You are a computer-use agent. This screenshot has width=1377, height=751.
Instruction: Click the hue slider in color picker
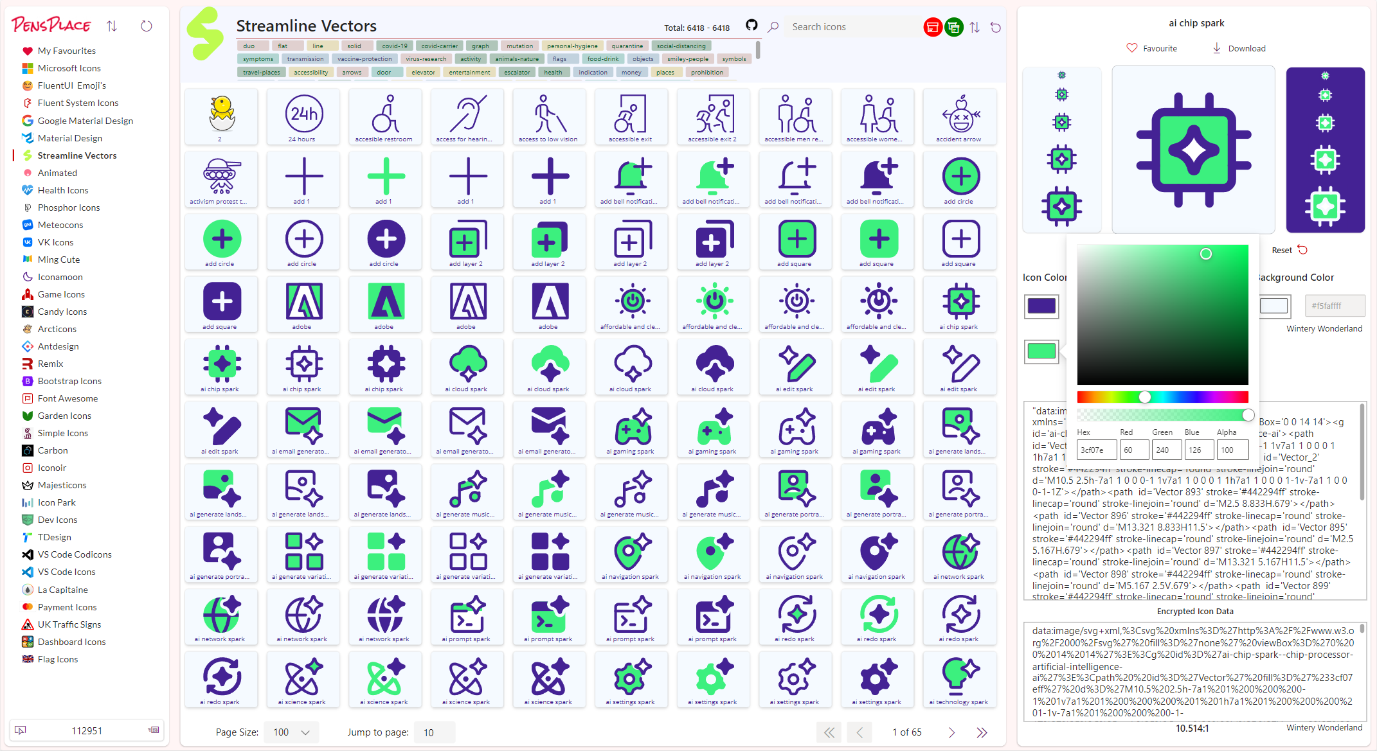point(1162,397)
